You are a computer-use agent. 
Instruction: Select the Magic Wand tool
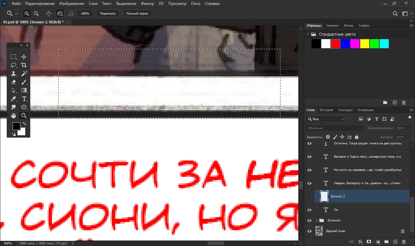click(x=24, y=74)
